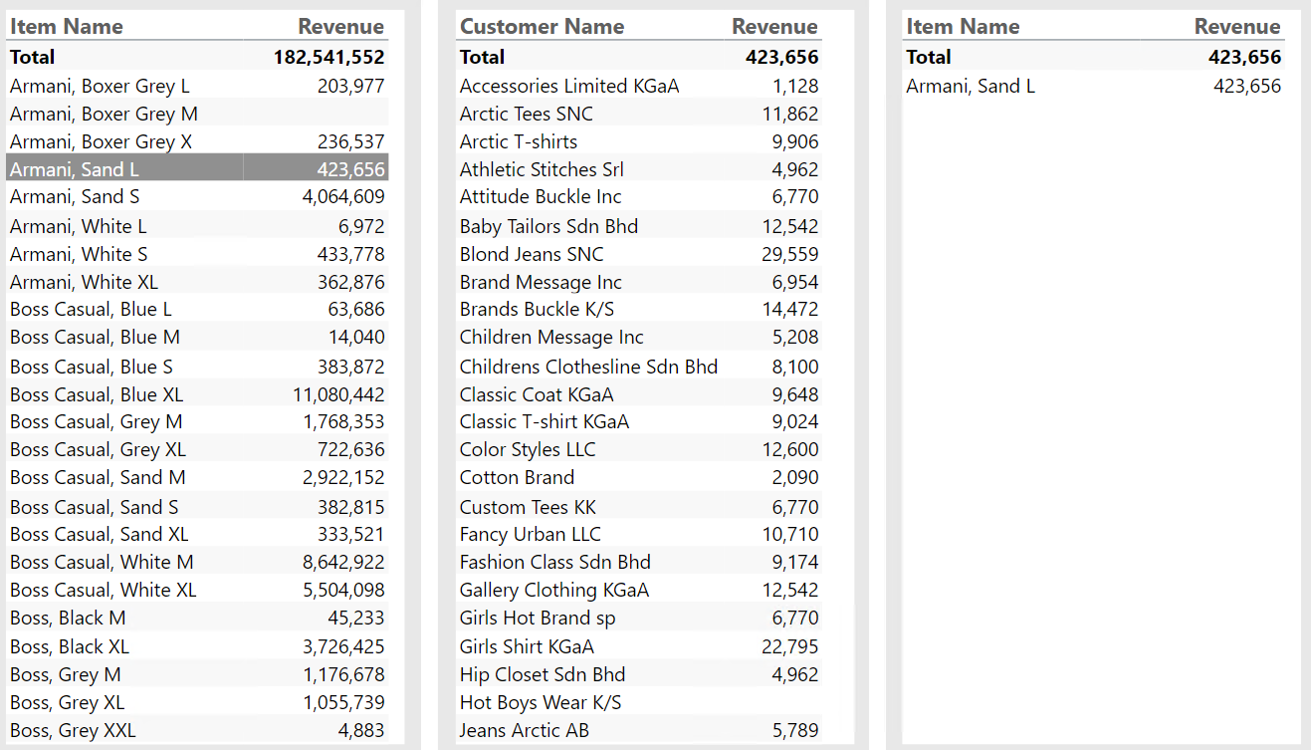Select Boss Casual, Blue M item

tap(95, 337)
